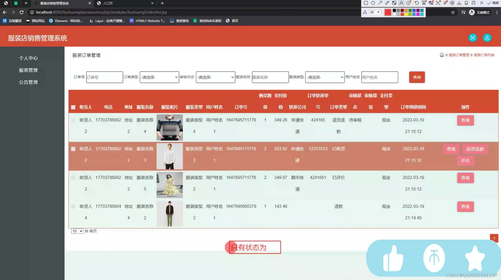
Task: Pick the black color swatch
Action: [394, 11]
